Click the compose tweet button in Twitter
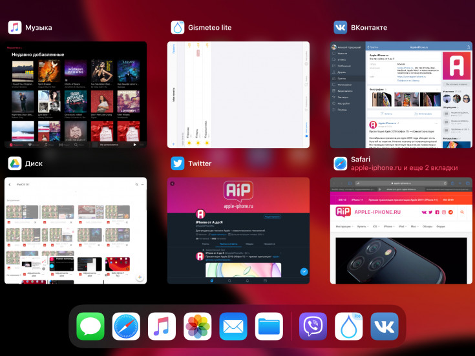This screenshot has height=356, width=475. coord(304,272)
